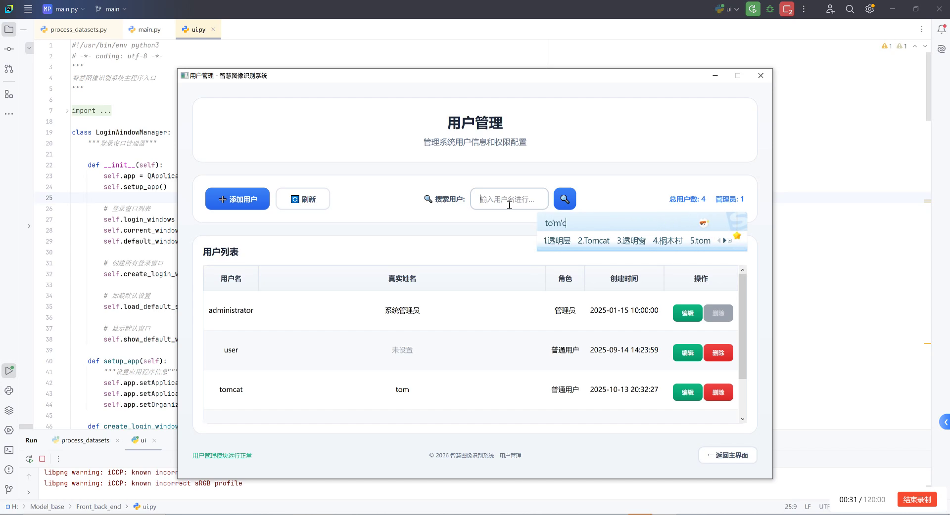Open the Commit tool window icon
Screen dimensions: 950x515
pos(9,49)
